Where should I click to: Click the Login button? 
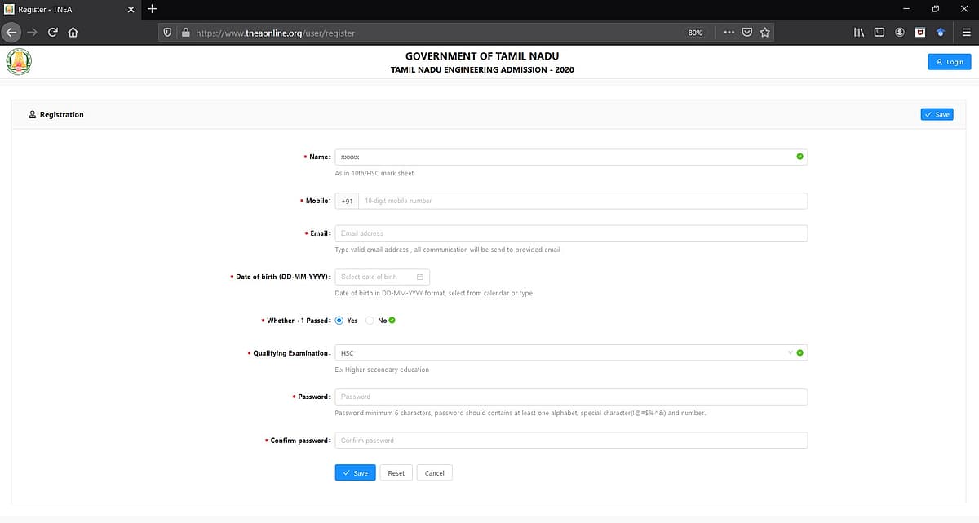949,62
